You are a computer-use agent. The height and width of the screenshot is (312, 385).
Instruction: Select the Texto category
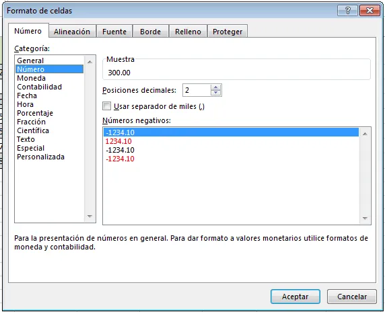point(49,139)
